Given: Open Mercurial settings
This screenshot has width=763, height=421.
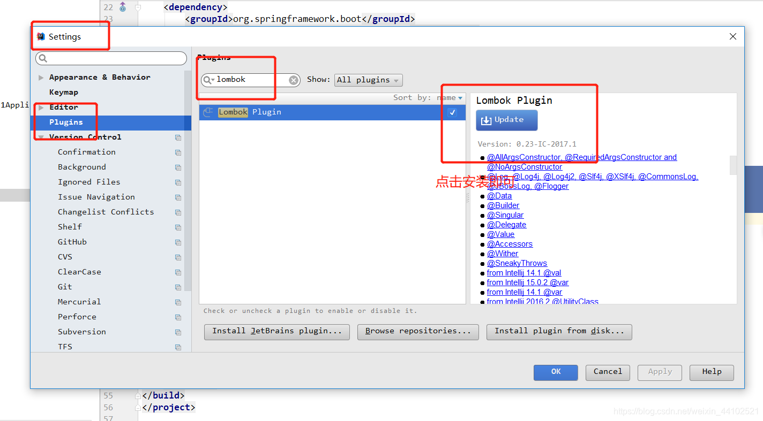Looking at the screenshot, I should (x=79, y=302).
